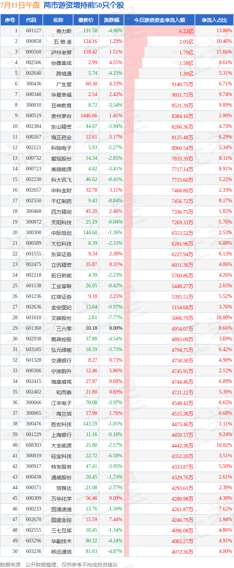Image resolution: width=234 pixels, height=568 pixels.
Task: Click stock code 603185
Action: click(x=33, y=350)
